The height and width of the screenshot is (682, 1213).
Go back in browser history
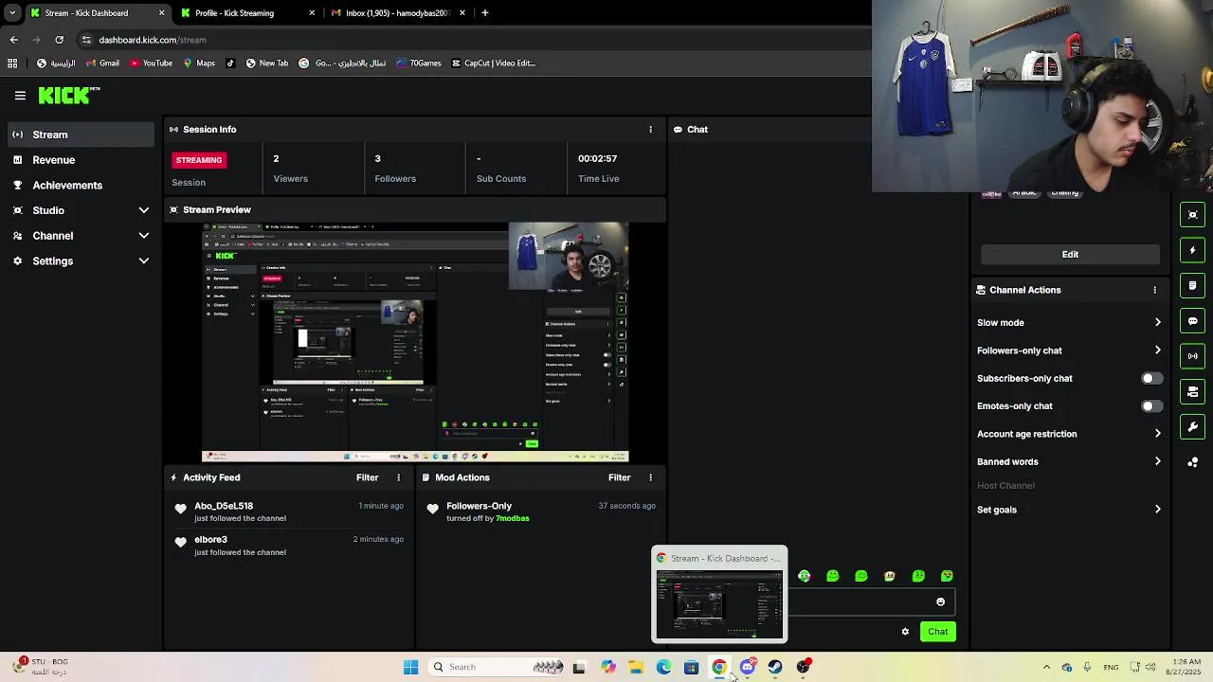coord(13,40)
